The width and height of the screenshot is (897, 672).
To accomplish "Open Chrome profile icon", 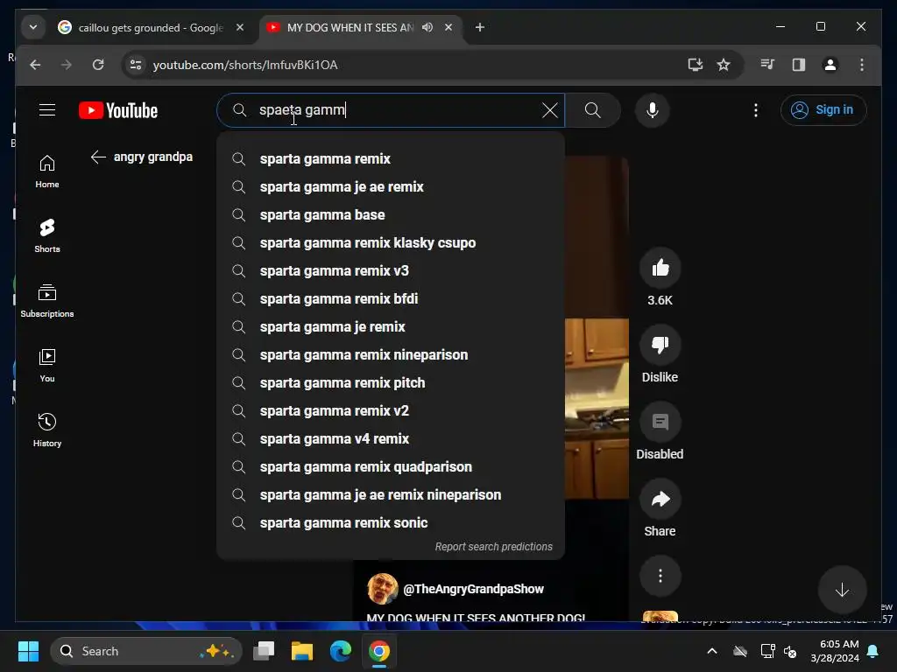I will [x=830, y=65].
